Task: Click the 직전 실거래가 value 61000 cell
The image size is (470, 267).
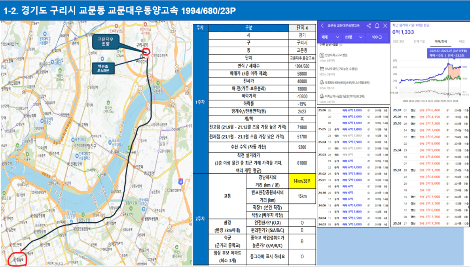Action: click(302, 163)
